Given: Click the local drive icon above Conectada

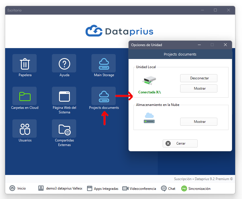Looking at the screenshot, I should (149, 80).
